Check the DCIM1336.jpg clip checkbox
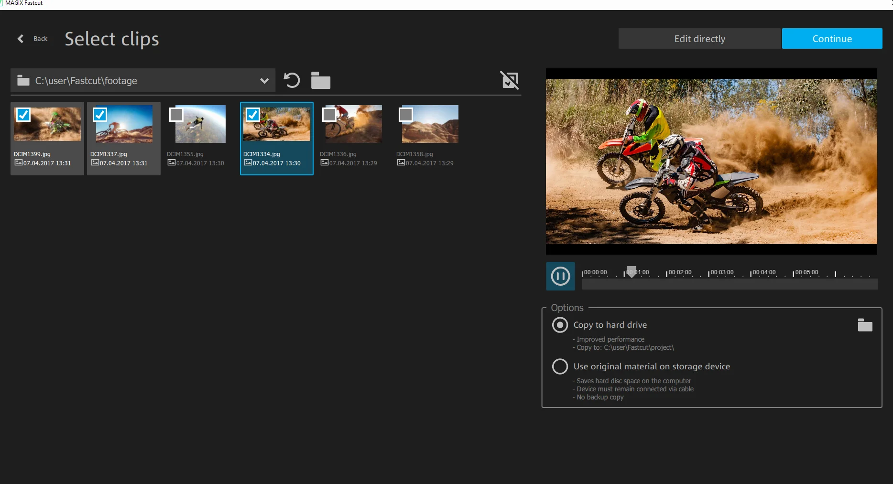Screen dimensions: 893x484 [329, 115]
